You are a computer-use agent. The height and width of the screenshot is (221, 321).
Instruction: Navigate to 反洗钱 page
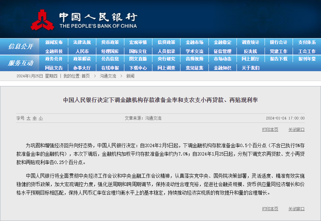250,51
